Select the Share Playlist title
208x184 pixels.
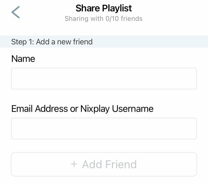pyautogui.click(x=104, y=8)
